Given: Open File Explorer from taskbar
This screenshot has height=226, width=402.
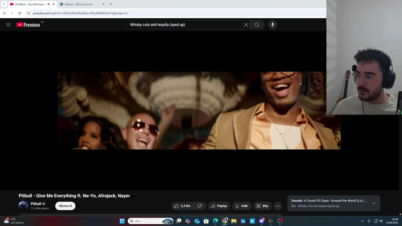Looking at the screenshot, I should pos(234,221).
